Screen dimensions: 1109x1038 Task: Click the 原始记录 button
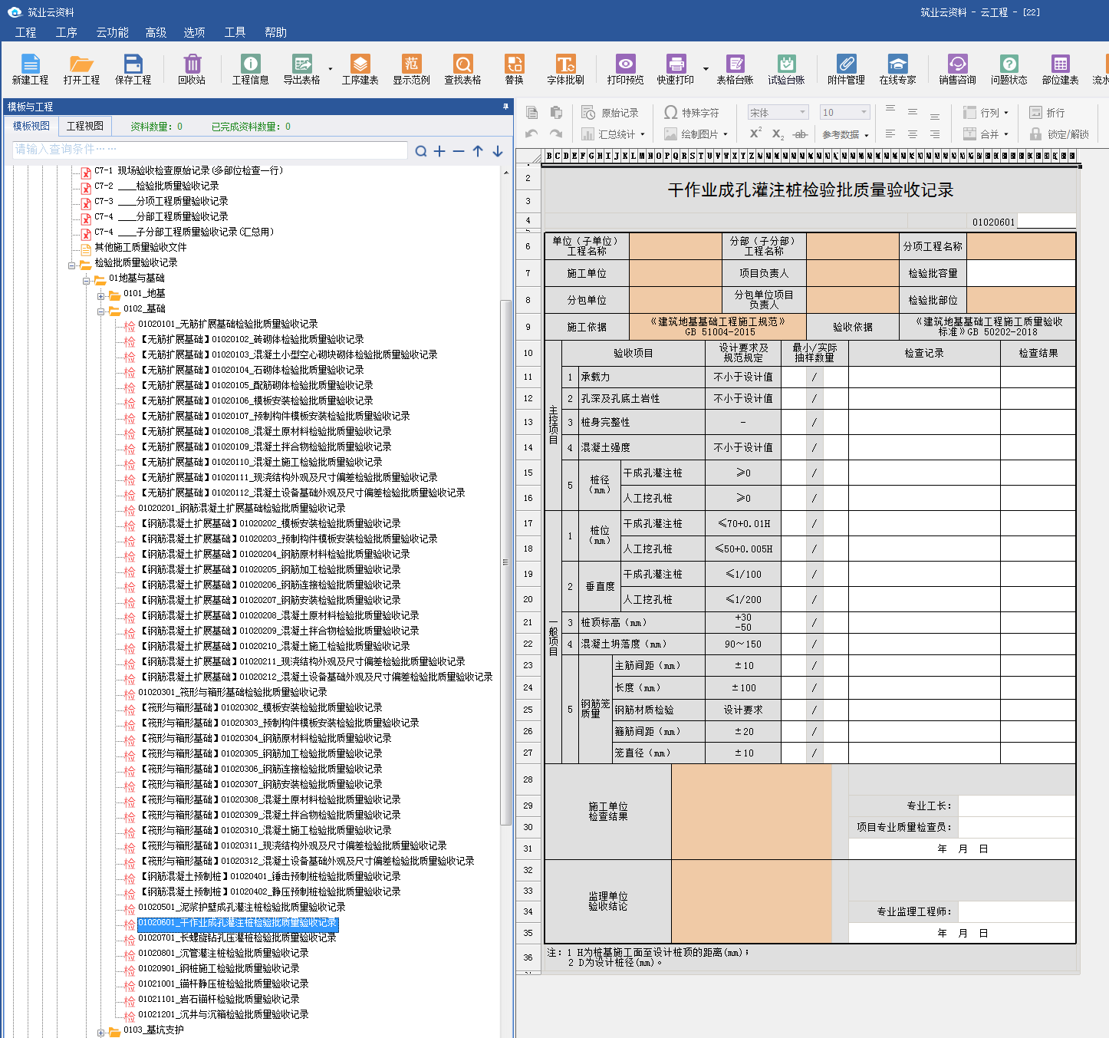point(610,113)
